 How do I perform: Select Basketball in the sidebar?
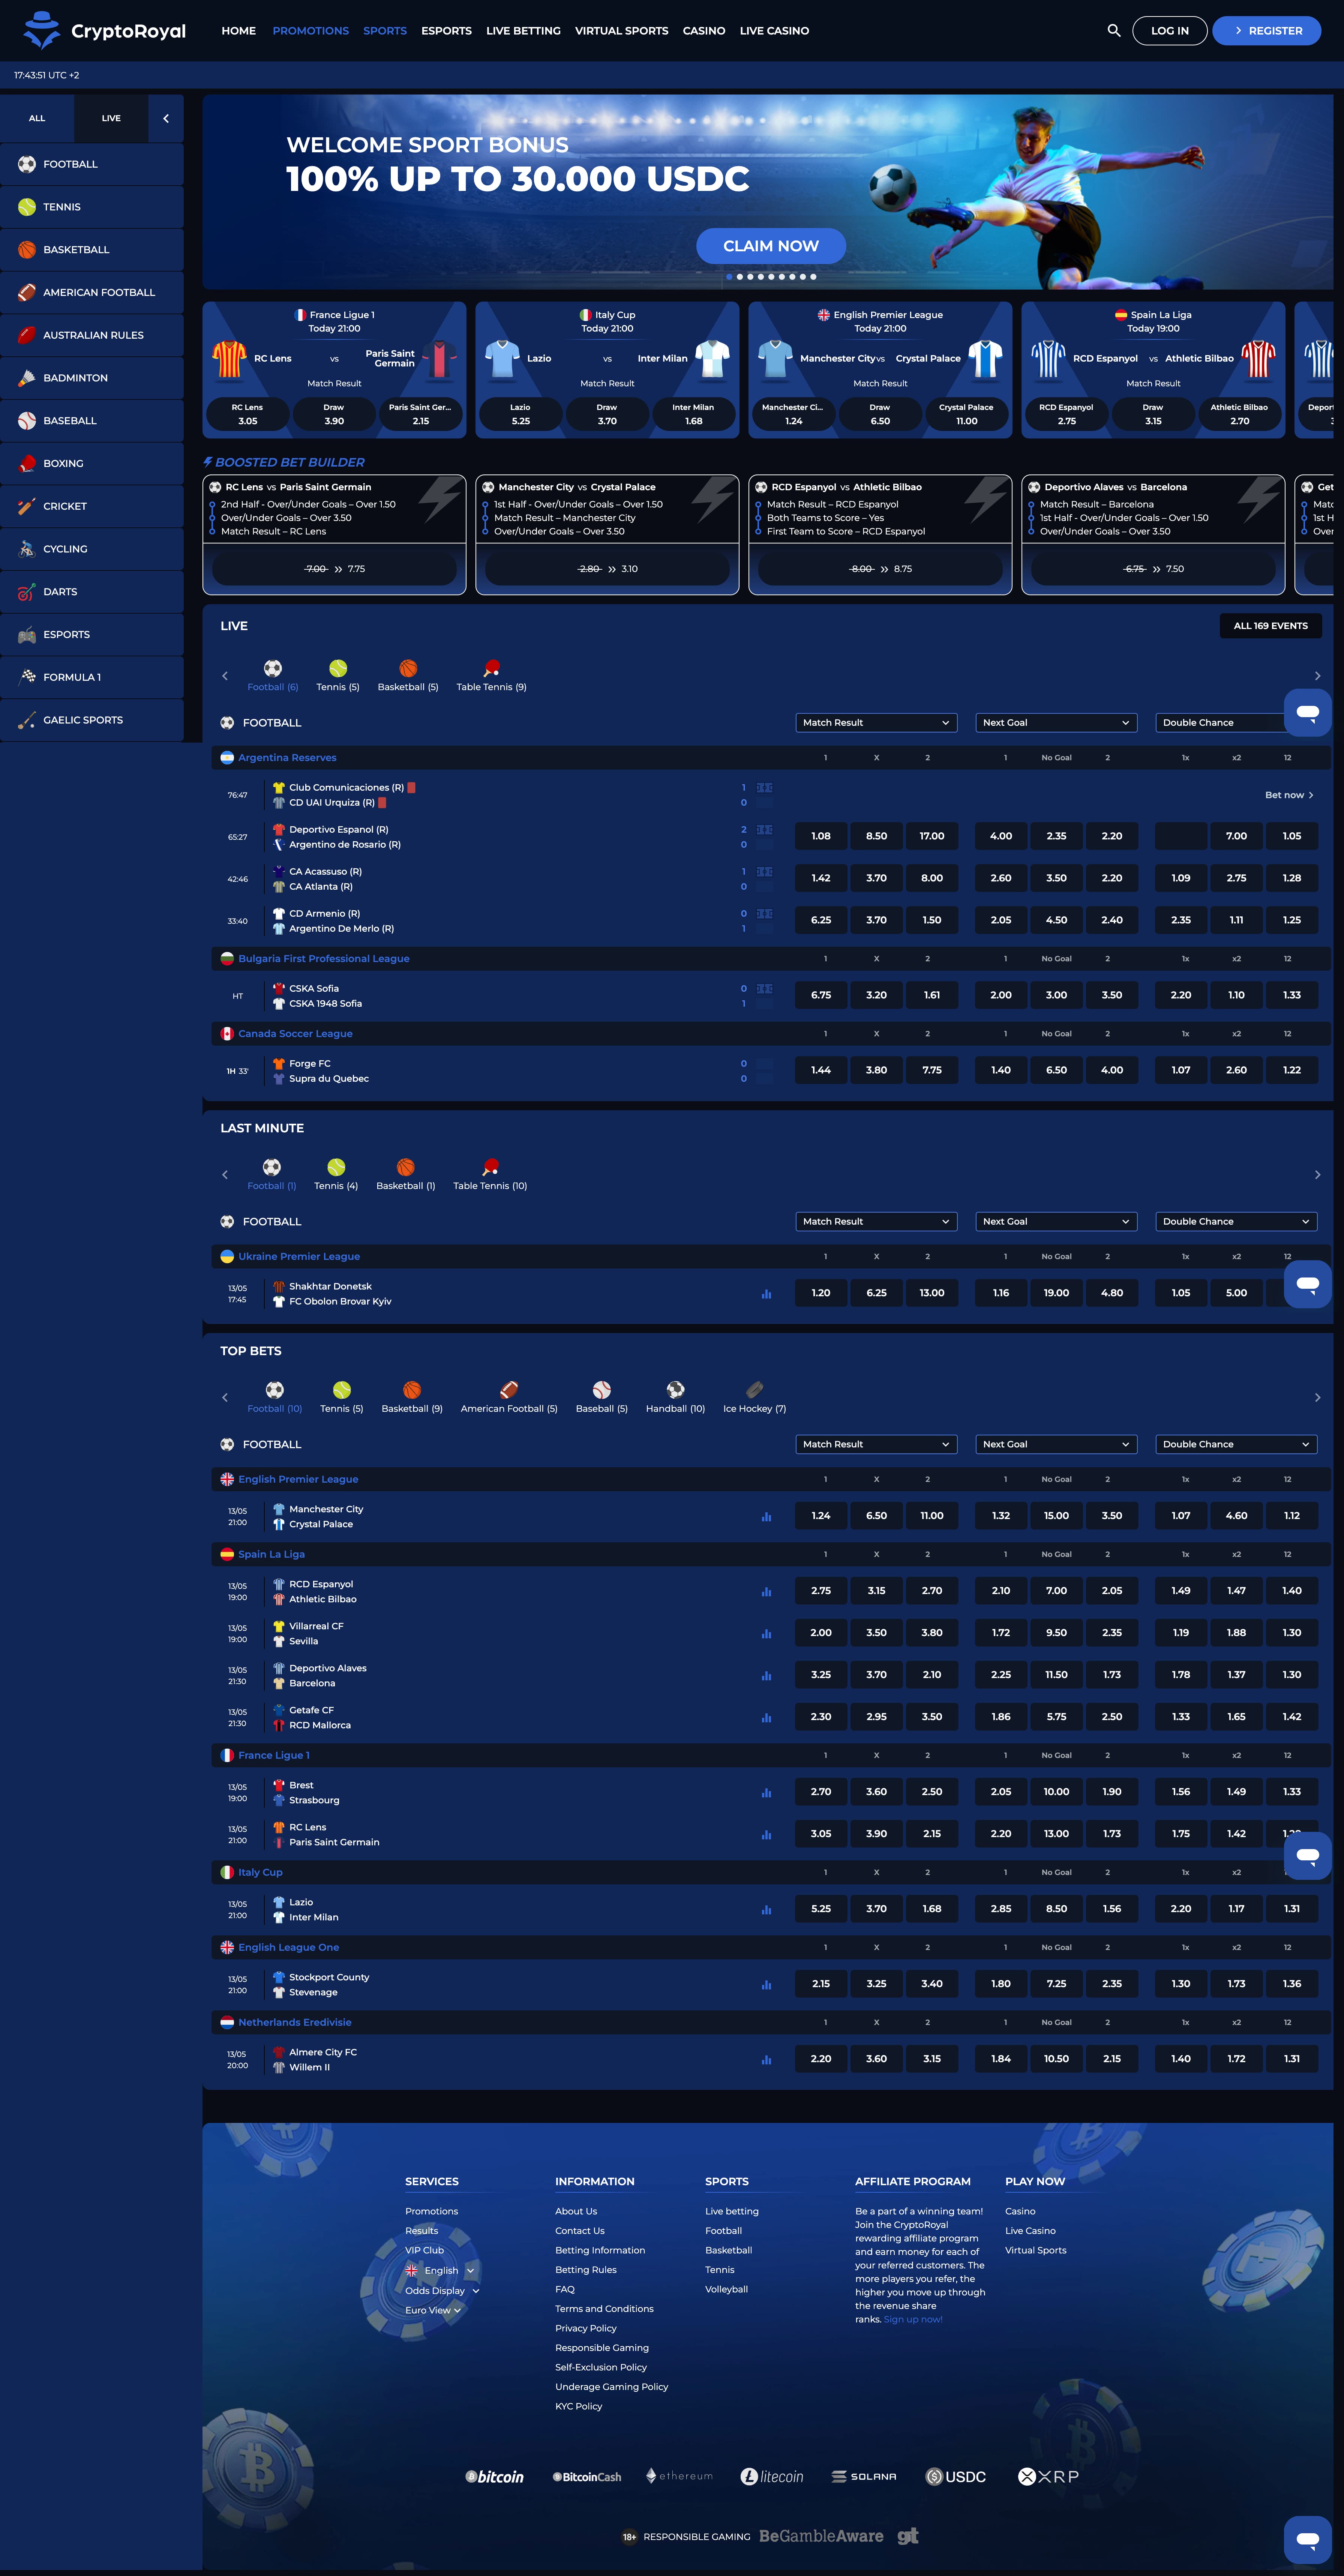click(x=92, y=250)
